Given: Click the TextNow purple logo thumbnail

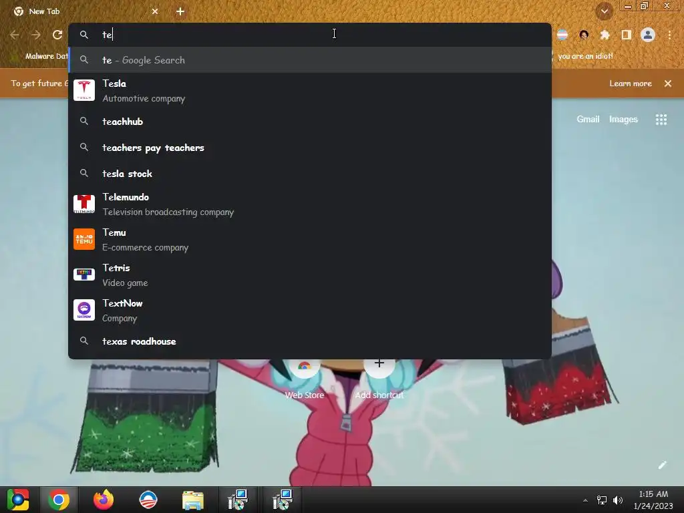Looking at the screenshot, I should (x=84, y=310).
